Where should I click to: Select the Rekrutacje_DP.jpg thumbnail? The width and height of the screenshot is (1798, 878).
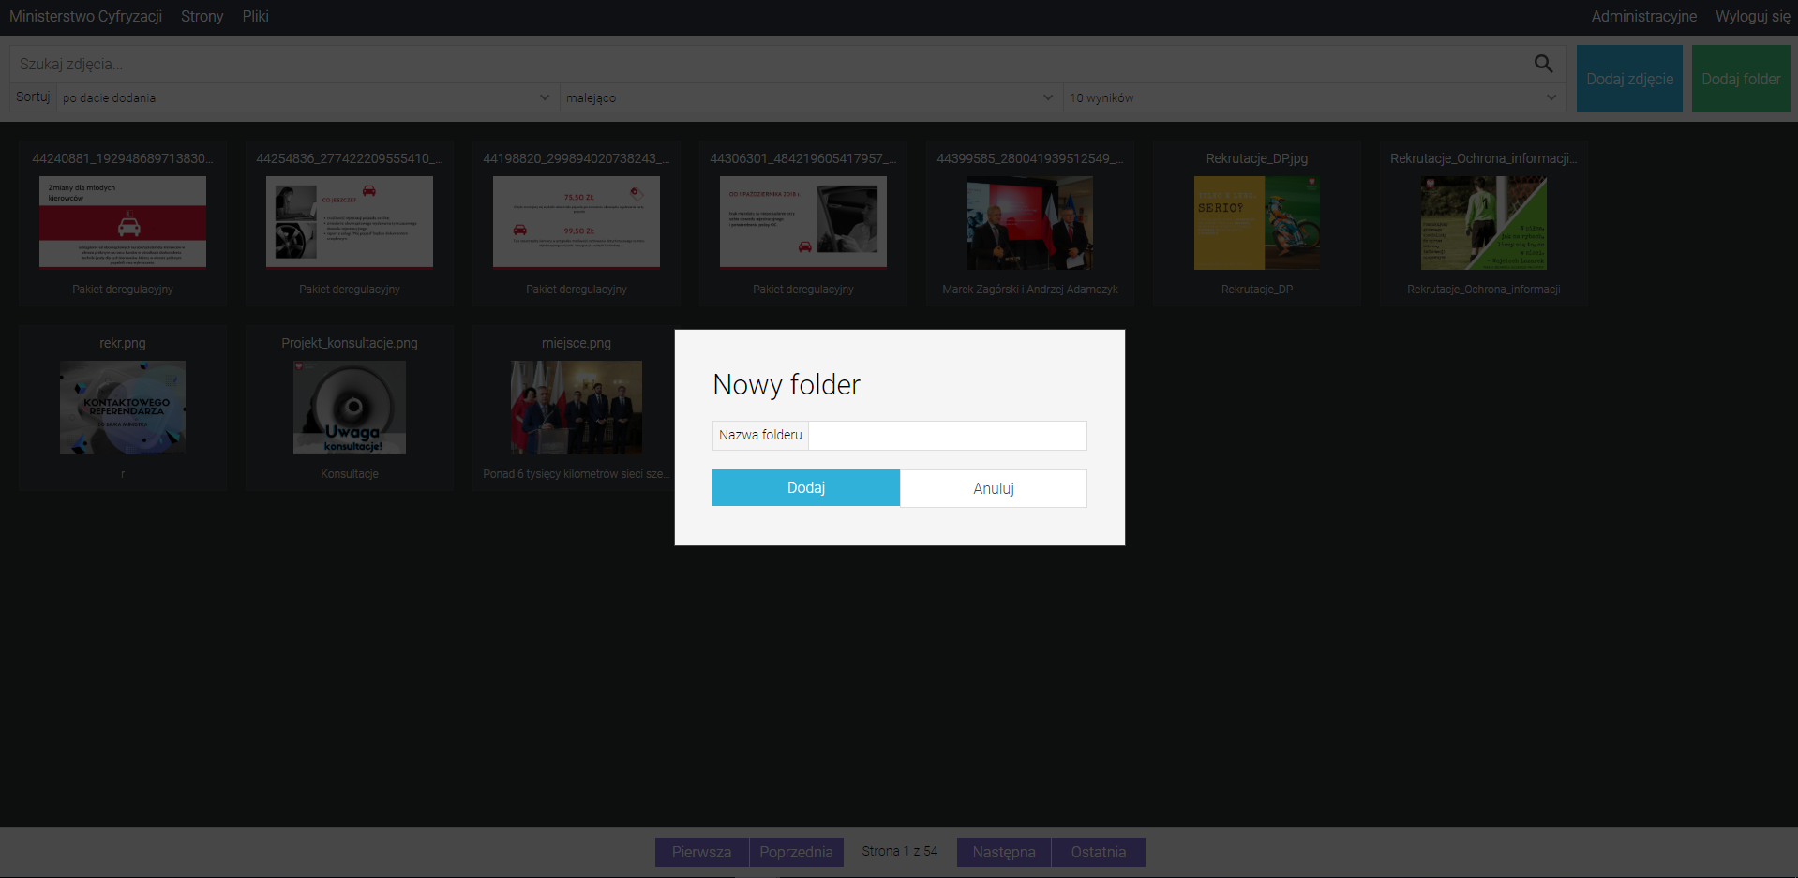pos(1257,223)
